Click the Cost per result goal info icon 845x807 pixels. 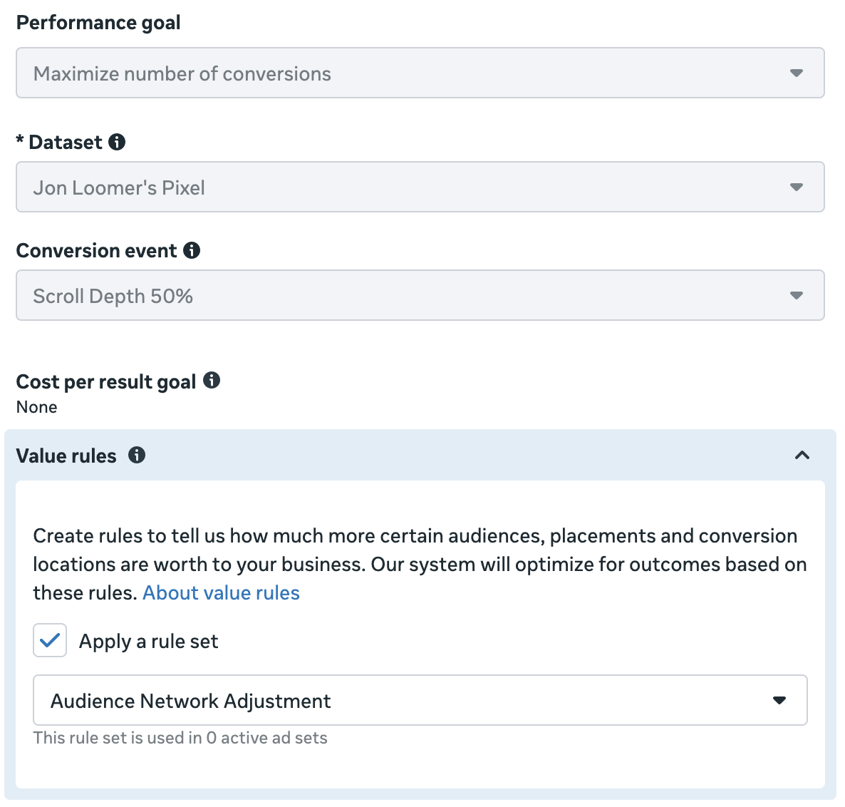click(212, 380)
